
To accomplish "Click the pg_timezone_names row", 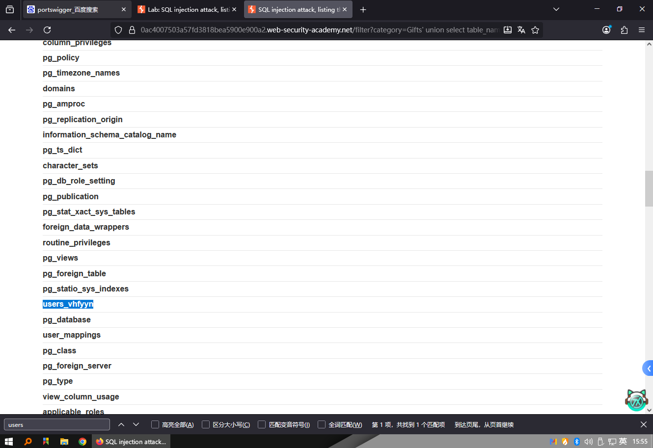I will pyautogui.click(x=322, y=73).
